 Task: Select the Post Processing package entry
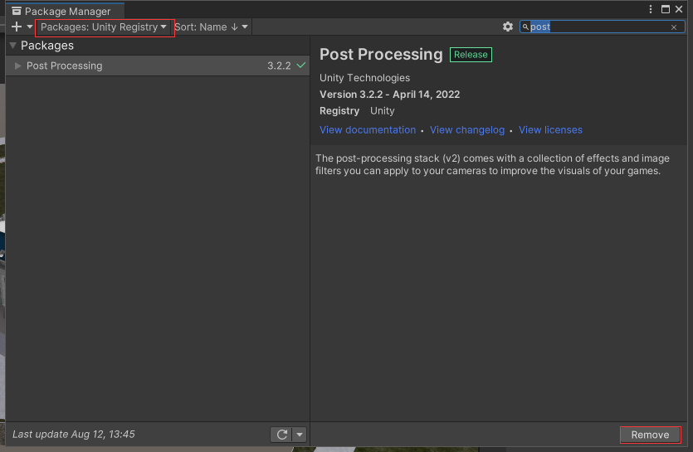point(158,66)
